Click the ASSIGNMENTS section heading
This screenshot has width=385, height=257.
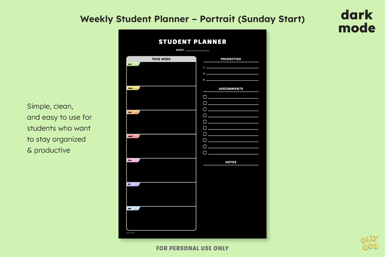231,89
